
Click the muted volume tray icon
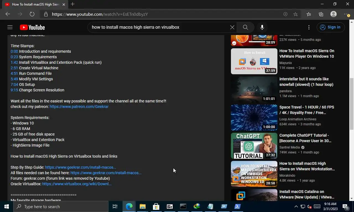pos(310,206)
